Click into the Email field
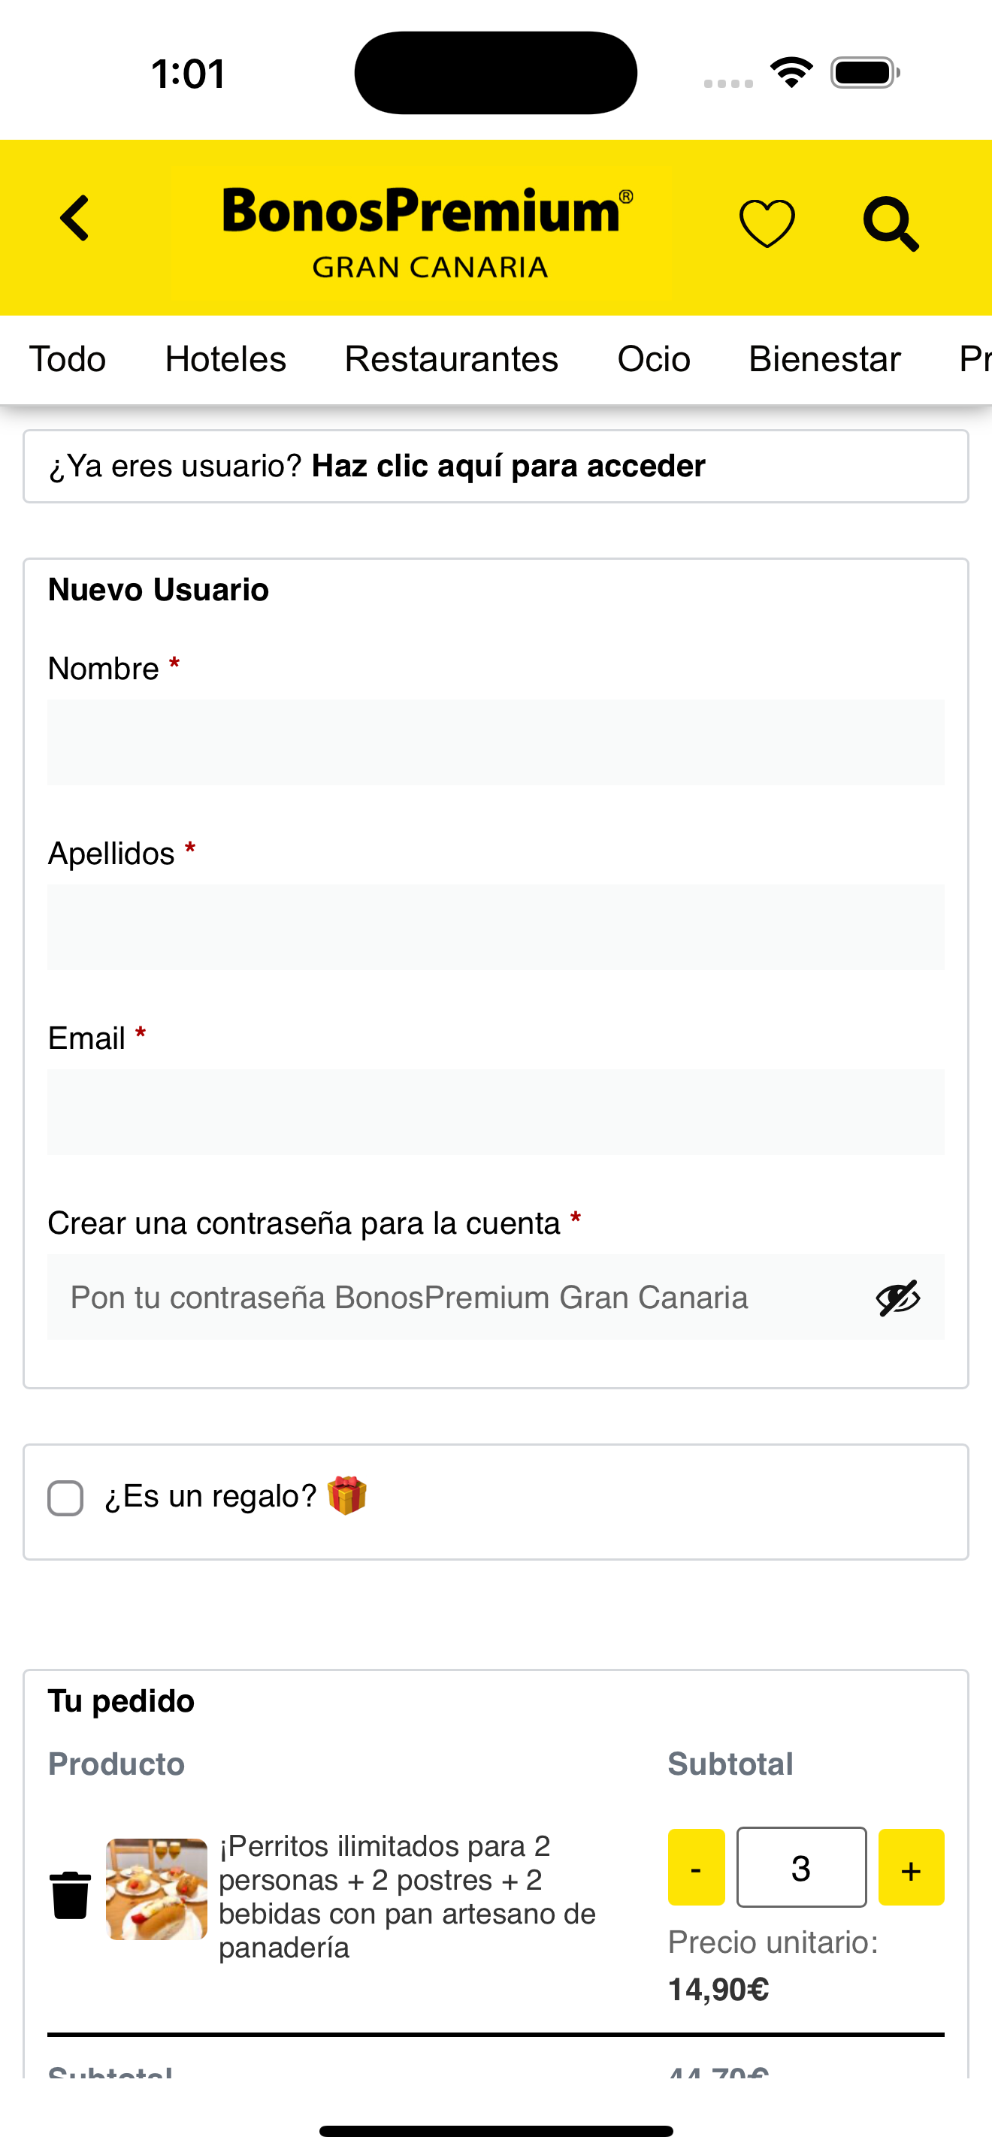Screen dimensions: 992x2155 496,1112
